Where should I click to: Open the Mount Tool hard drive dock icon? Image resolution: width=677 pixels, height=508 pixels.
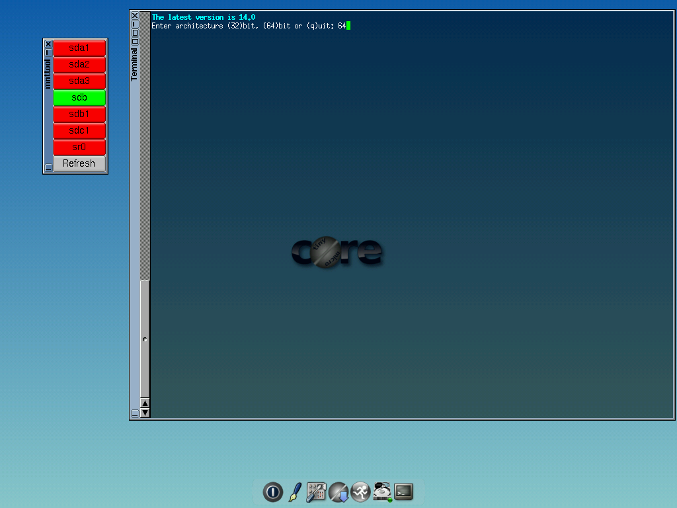(382, 492)
